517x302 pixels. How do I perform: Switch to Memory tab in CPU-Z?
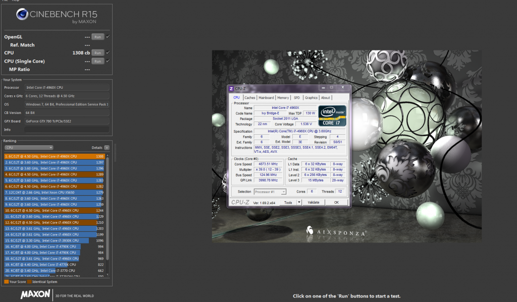coord(283,98)
